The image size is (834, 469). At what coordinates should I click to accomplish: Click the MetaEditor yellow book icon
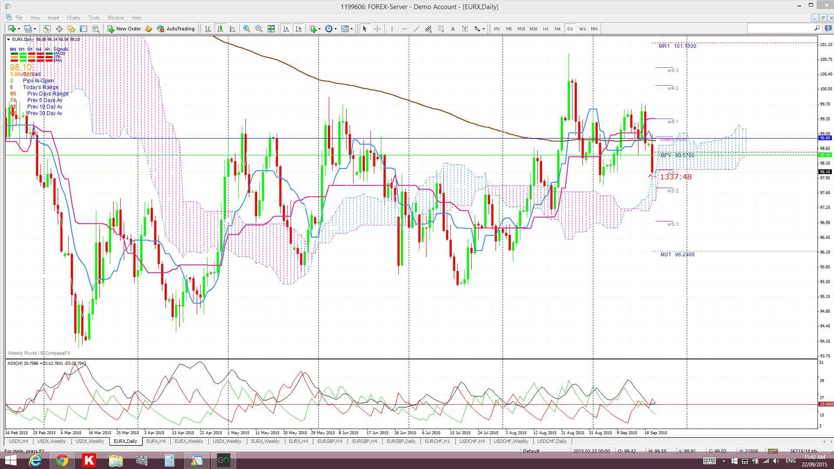pos(149,29)
